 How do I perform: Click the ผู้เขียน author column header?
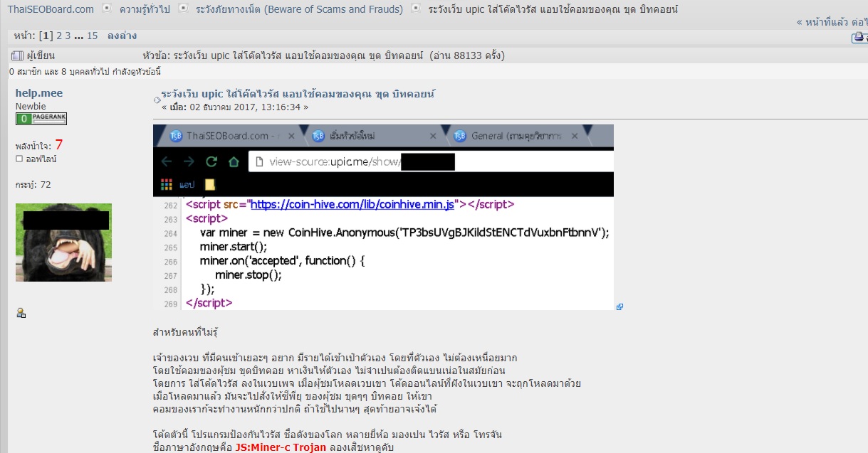coord(41,55)
